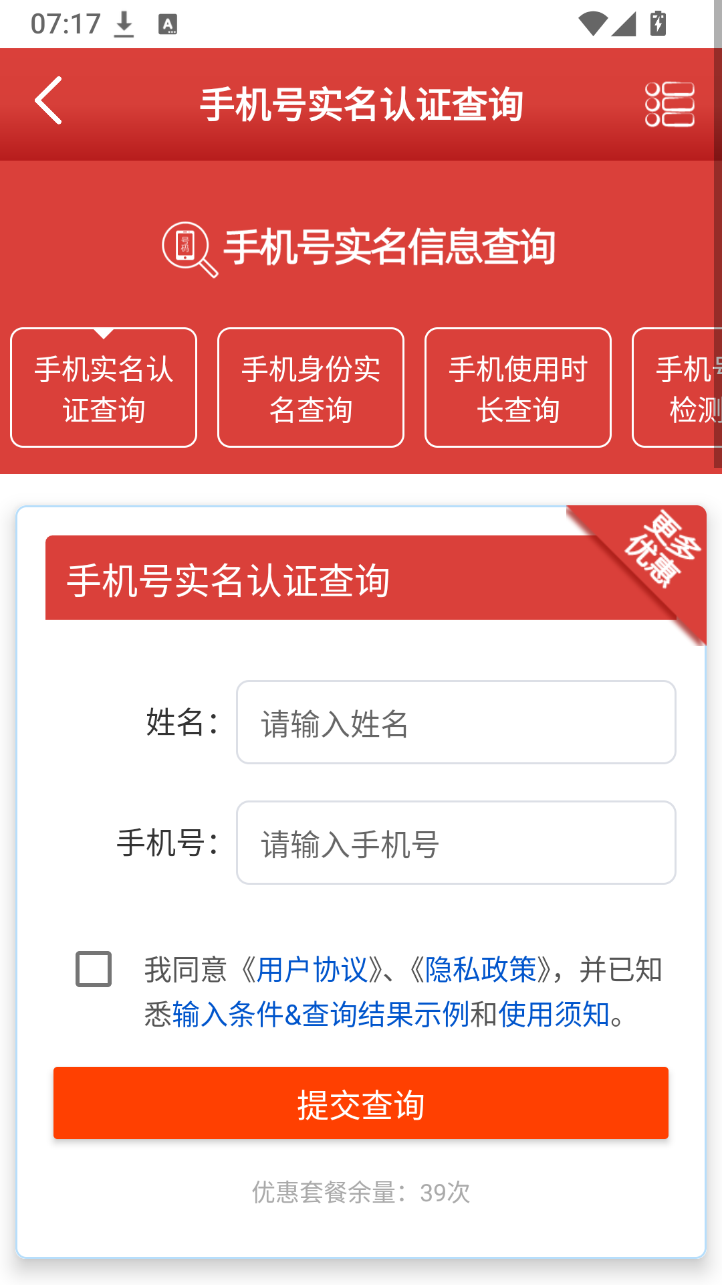
Task: Open the 用户协议 link
Action: click(x=312, y=969)
